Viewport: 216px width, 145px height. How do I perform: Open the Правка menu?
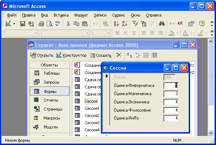[29, 15]
